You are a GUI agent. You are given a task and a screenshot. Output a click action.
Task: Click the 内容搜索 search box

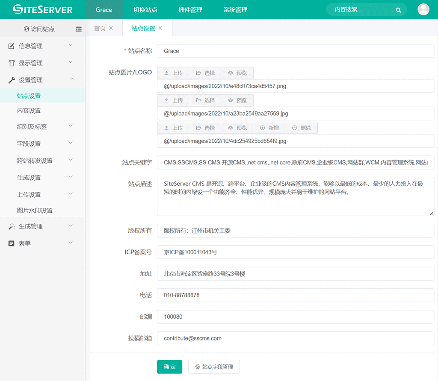click(361, 10)
